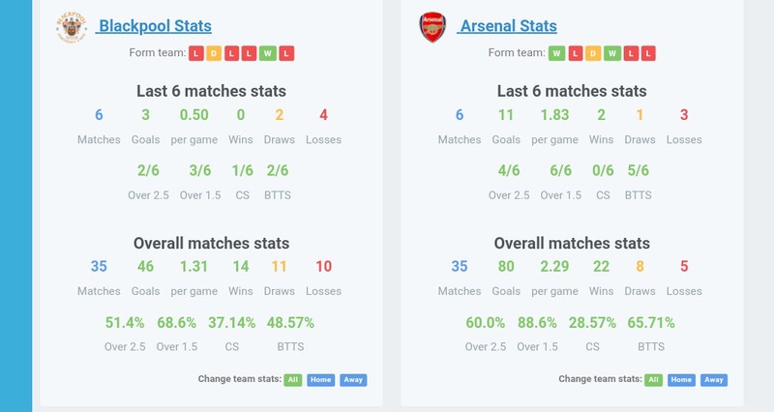774x412 pixels.
Task: Select the green W badge in Blackpool form
Action: (268, 53)
